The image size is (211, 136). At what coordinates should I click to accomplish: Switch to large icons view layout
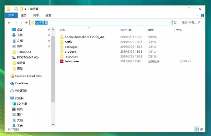(x=202, y=129)
